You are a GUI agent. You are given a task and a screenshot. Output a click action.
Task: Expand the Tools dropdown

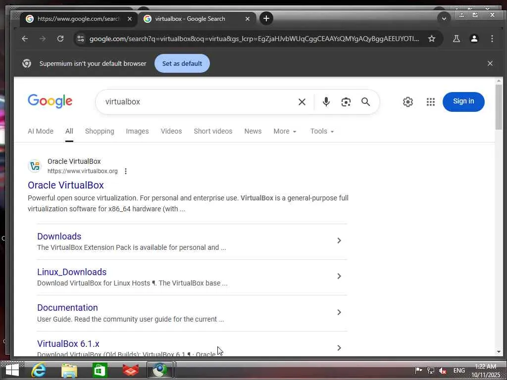coord(322,132)
